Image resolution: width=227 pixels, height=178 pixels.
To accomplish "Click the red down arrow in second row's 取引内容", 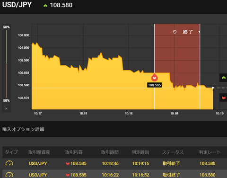I will [68, 175].
